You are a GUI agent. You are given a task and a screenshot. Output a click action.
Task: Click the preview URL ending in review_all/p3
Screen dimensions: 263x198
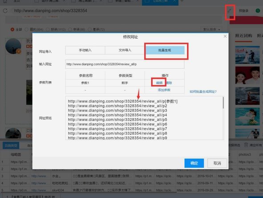pos(117,111)
